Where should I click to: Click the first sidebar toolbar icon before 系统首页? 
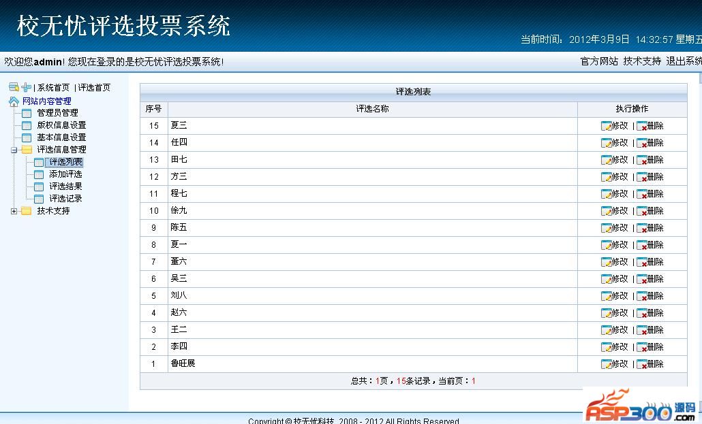coord(14,86)
